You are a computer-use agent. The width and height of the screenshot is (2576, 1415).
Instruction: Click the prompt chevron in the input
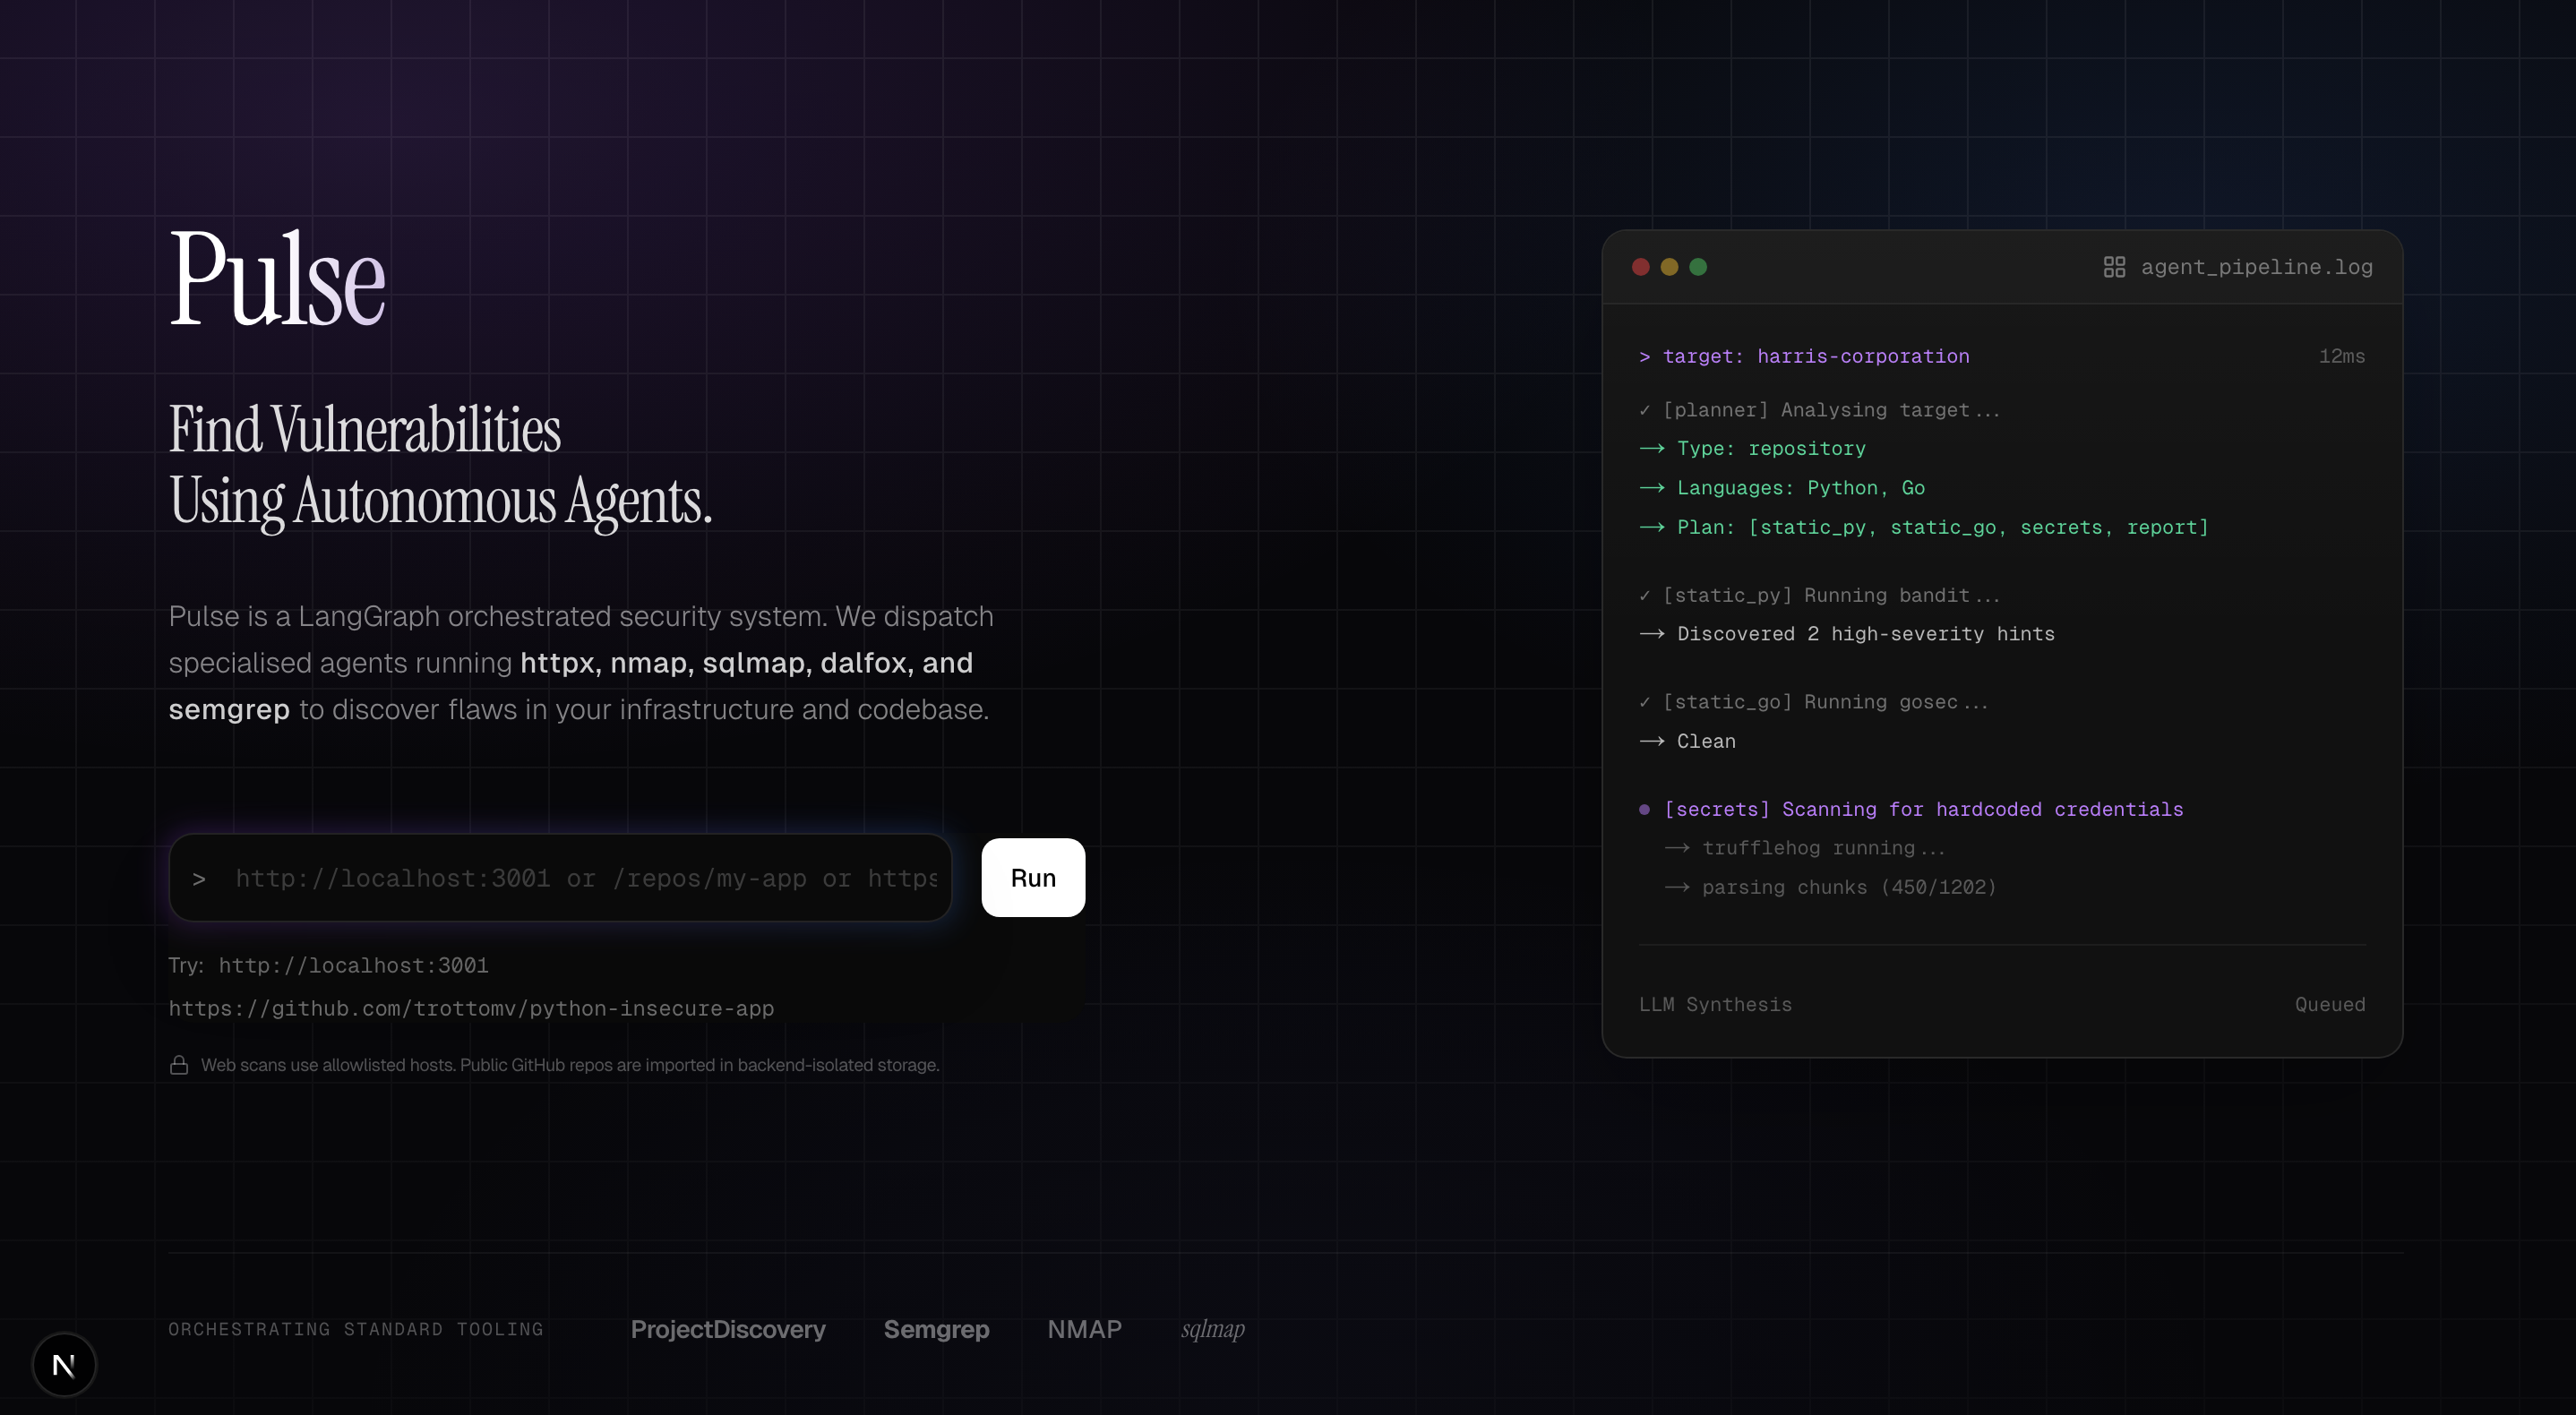click(199, 879)
